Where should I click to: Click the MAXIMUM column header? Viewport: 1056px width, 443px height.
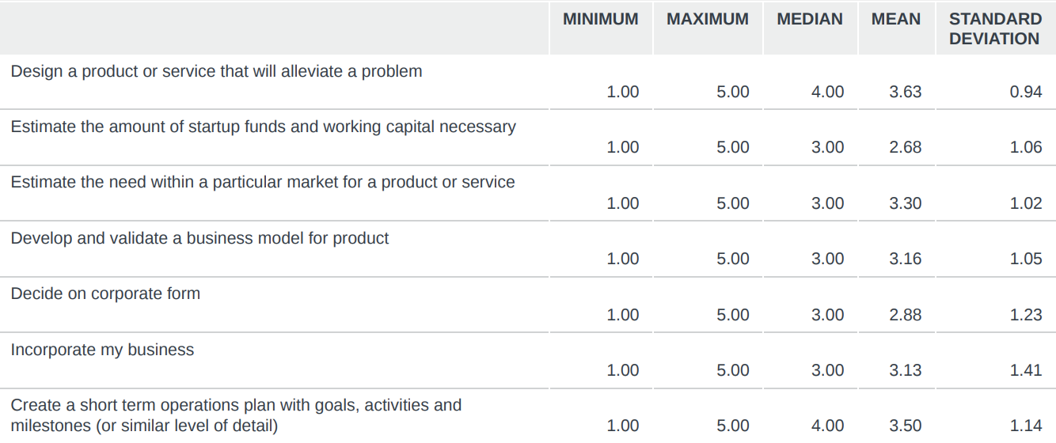[707, 20]
